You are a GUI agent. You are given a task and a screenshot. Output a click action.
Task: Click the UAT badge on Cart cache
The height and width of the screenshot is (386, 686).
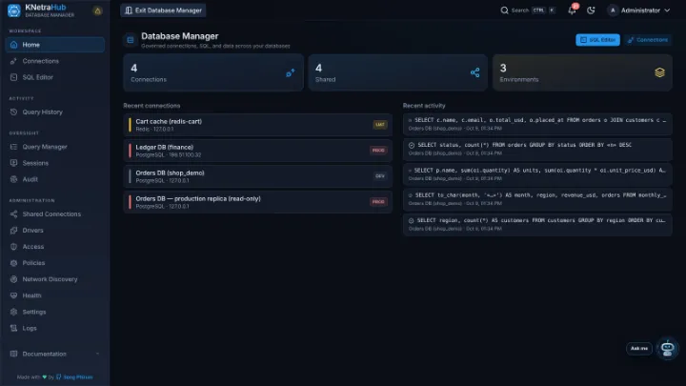380,125
